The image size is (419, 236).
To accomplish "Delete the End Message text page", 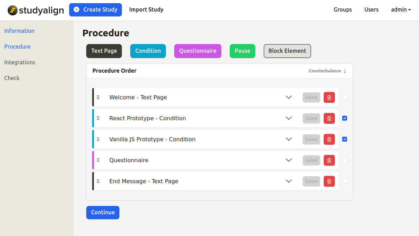I will pos(329,181).
